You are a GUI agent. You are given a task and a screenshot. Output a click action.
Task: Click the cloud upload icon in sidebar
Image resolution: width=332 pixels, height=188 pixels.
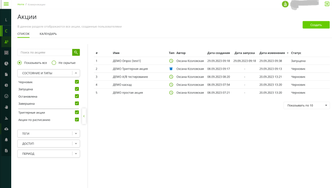tap(6, 129)
